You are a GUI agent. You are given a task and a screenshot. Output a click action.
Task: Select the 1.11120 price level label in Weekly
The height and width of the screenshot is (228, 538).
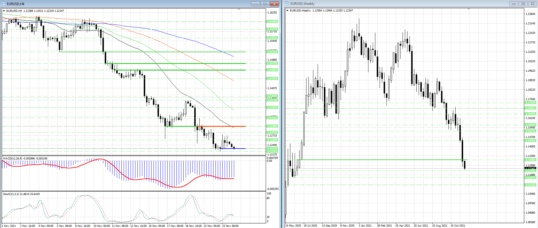point(530,185)
